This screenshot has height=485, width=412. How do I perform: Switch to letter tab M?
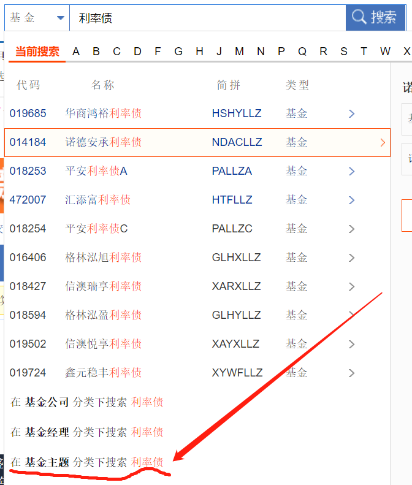239,52
